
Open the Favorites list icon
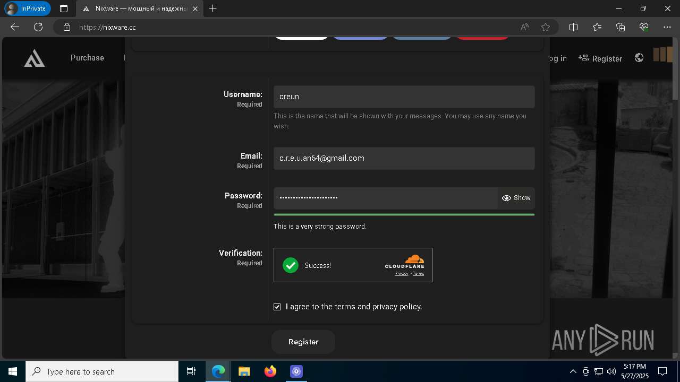point(597,27)
